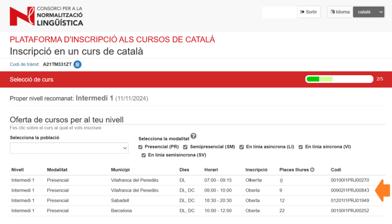Uncheck the Semipresencial (SM) checkbox
The width and height of the screenshot is (392, 224).
click(185, 147)
